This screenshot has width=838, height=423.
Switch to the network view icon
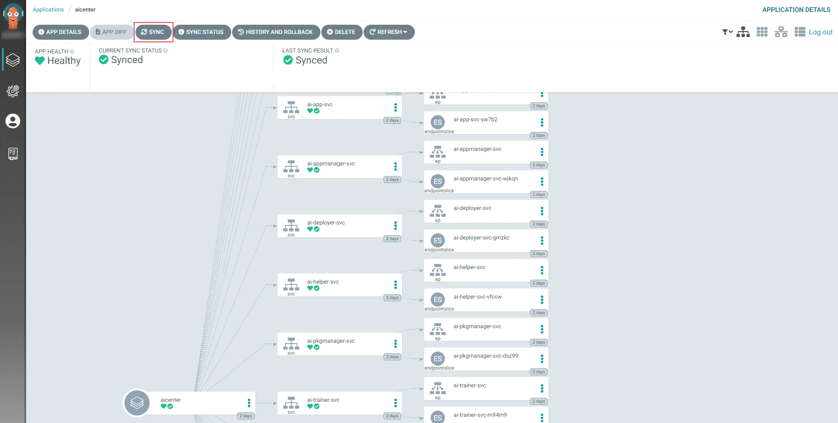click(781, 32)
